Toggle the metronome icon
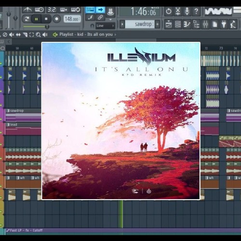Screen dimensions: 241x241 (27, 10)
